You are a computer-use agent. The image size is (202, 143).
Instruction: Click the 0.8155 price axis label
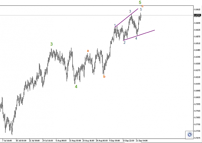[x=197, y=84]
